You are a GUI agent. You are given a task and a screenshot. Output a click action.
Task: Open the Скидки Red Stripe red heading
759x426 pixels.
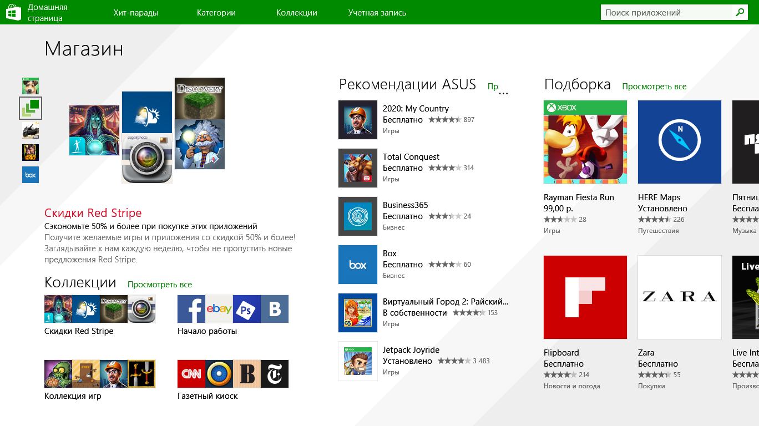[93, 213]
